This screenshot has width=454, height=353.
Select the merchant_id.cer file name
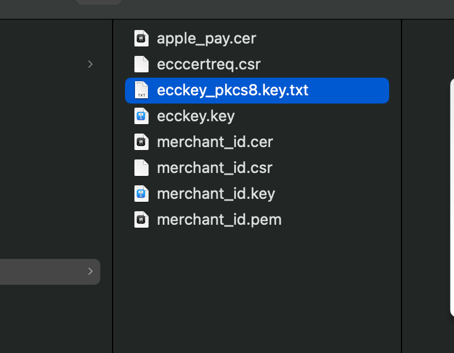pos(215,142)
